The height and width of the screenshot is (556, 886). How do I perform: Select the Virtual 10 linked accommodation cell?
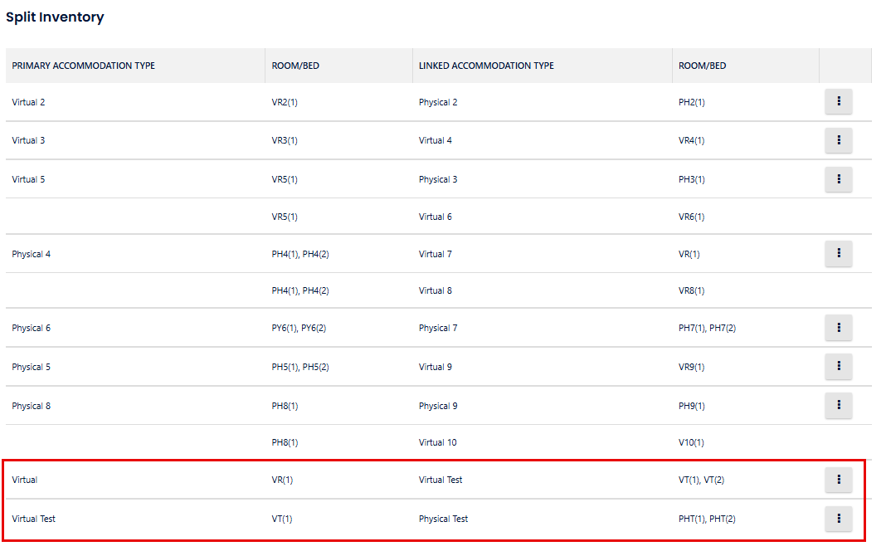coord(437,442)
